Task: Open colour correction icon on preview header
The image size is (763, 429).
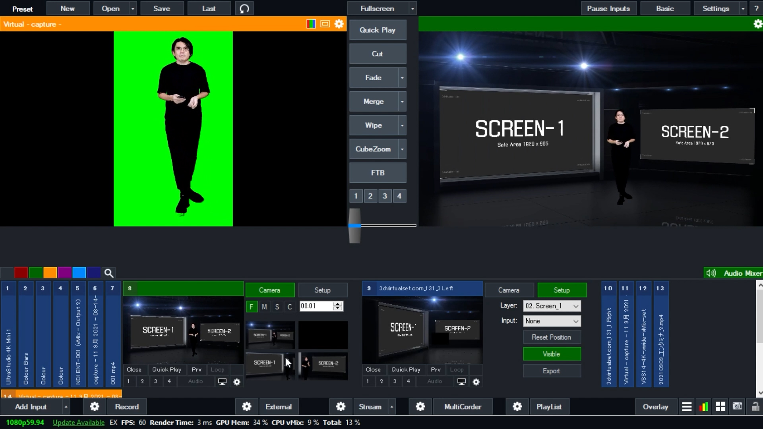Action: (311, 24)
